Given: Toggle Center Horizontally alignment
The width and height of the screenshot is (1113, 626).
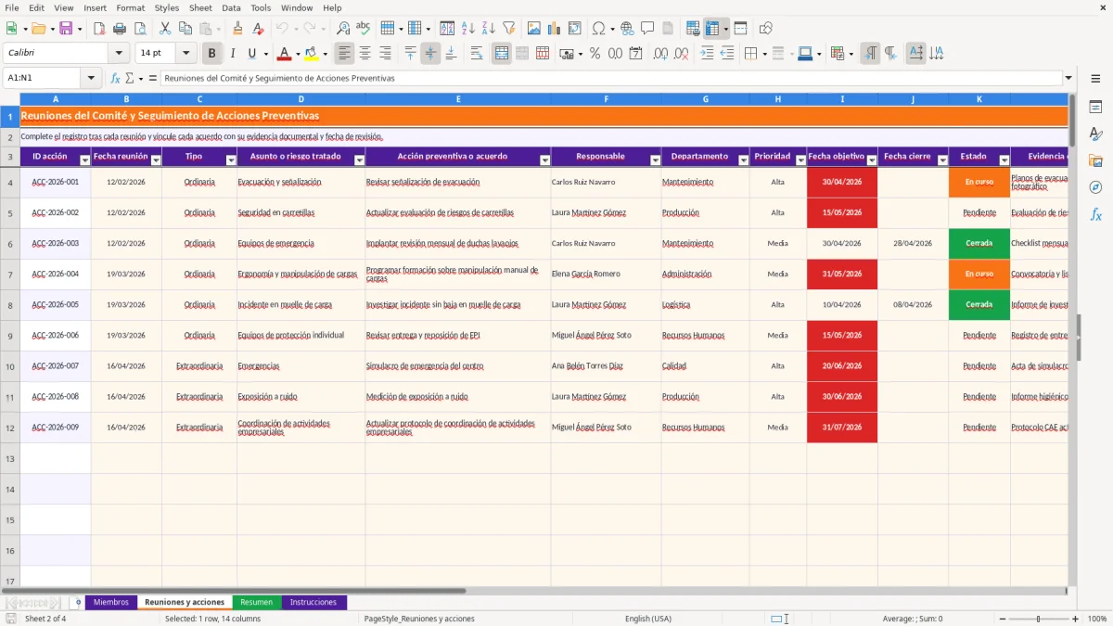Looking at the screenshot, I should [365, 54].
